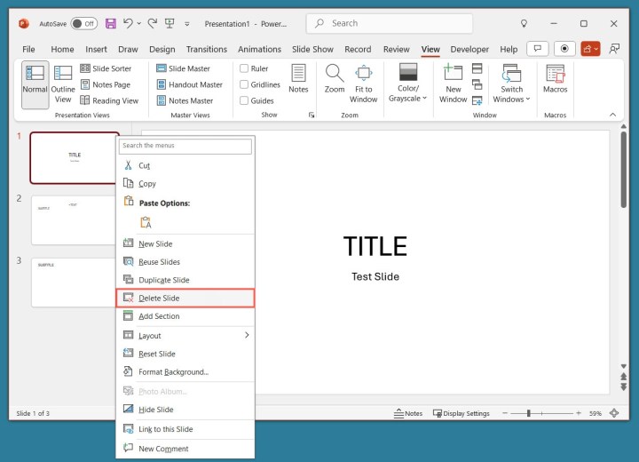The image size is (639, 462).
Task: Collapse the ribbon chevron
Action: 612,115
